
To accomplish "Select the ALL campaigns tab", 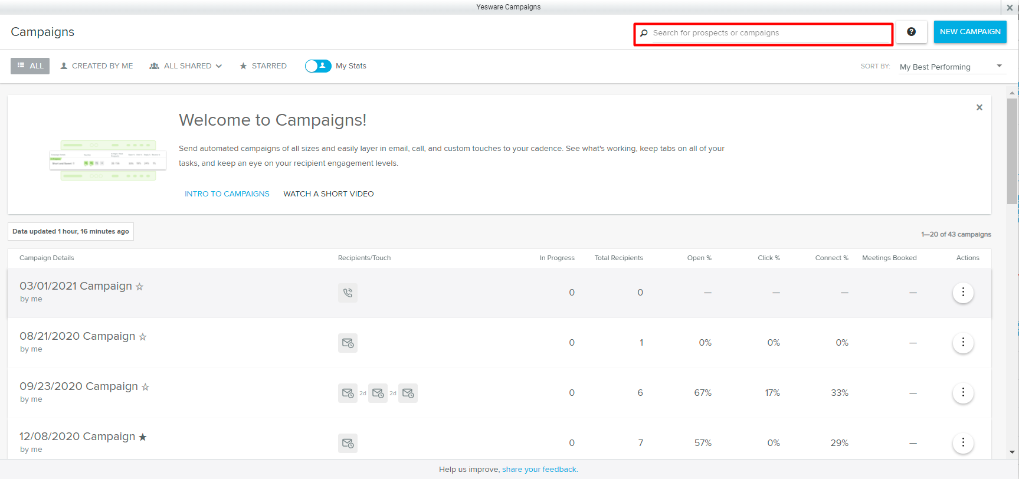I will 30,66.
